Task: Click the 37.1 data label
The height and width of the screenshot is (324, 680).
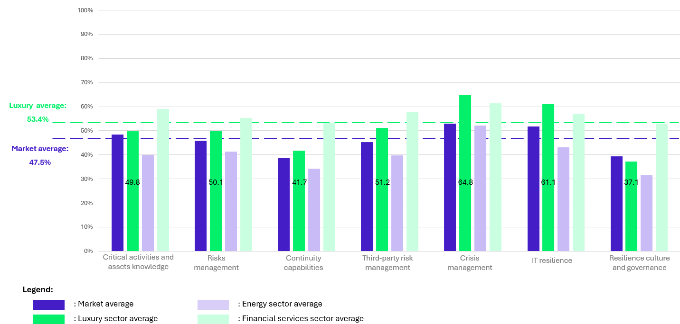Action: pyautogui.click(x=631, y=182)
